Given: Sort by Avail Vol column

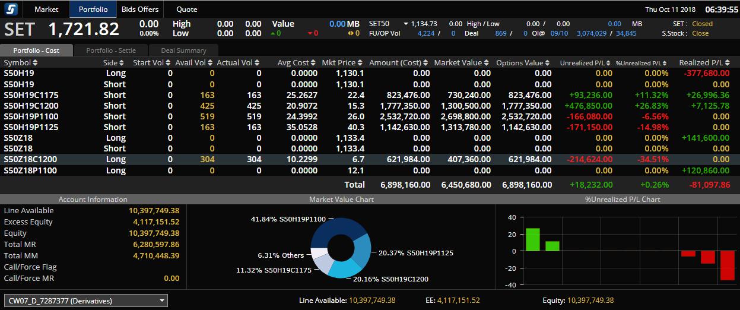Looking at the screenshot, I should pyautogui.click(x=195, y=62).
